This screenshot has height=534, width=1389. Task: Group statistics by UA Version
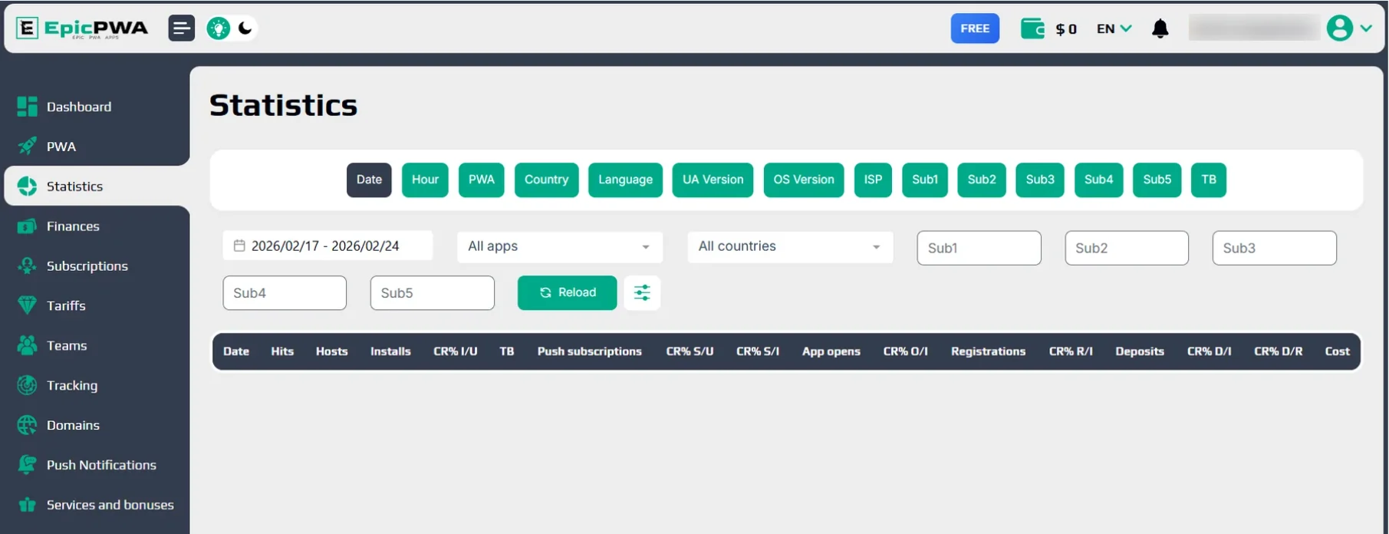tap(713, 180)
